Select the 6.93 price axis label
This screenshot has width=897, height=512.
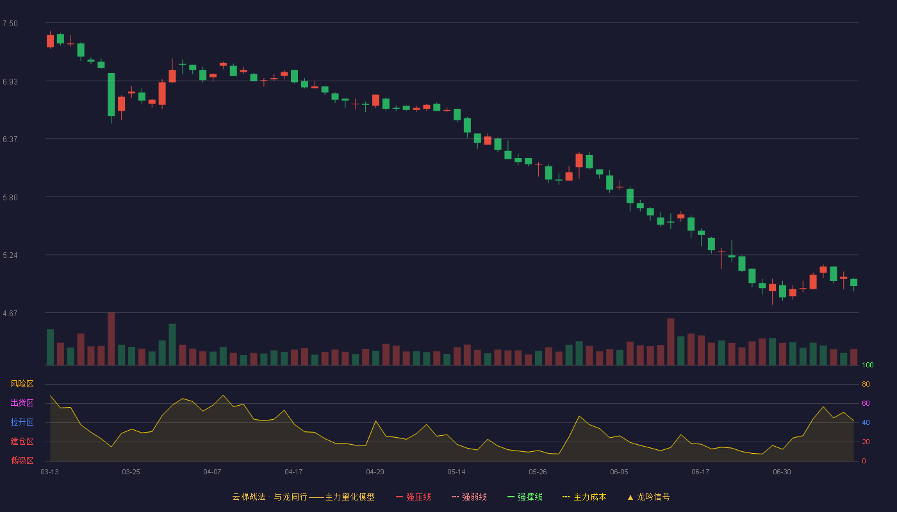[x=10, y=82]
